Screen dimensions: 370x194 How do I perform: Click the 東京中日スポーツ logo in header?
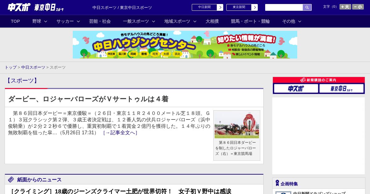(x=49, y=7)
